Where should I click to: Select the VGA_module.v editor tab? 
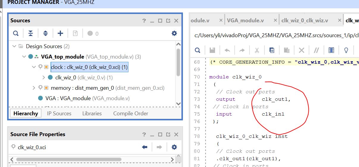[x=245, y=21]
